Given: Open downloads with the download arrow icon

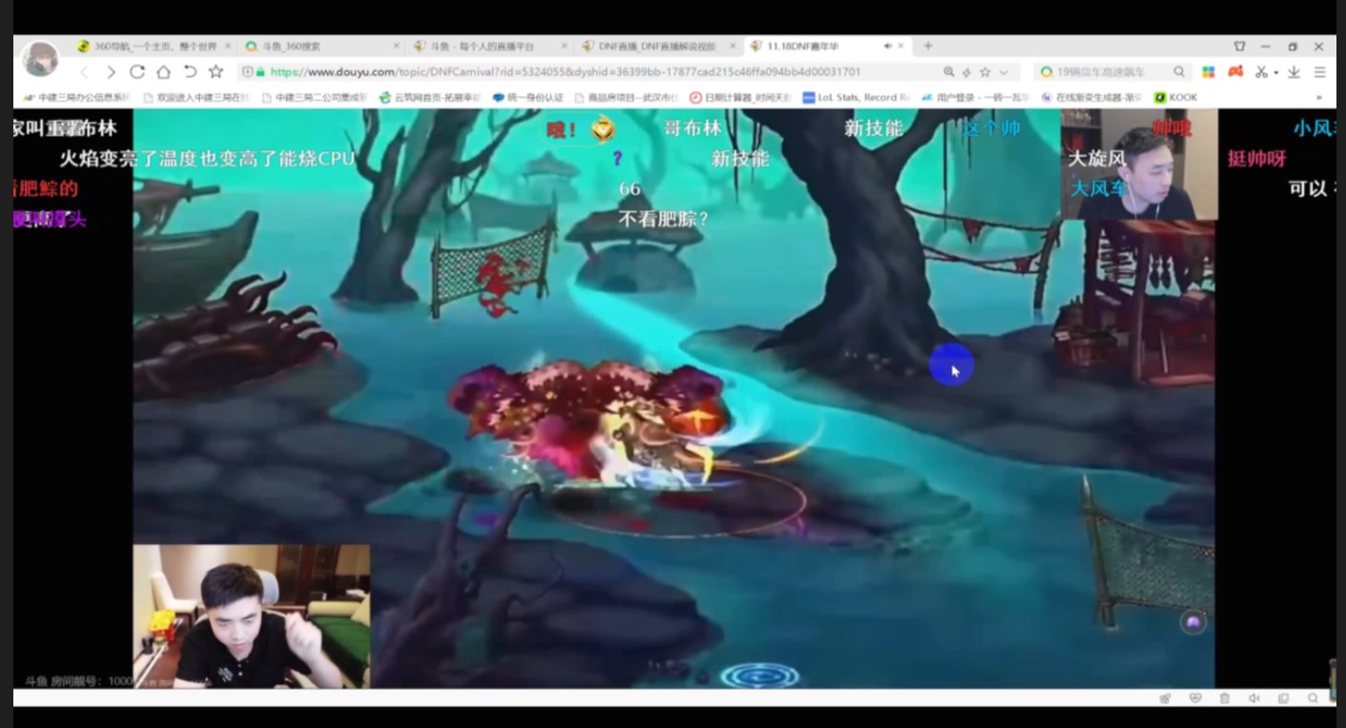Looking at the screenshot, I should 1294,72.
